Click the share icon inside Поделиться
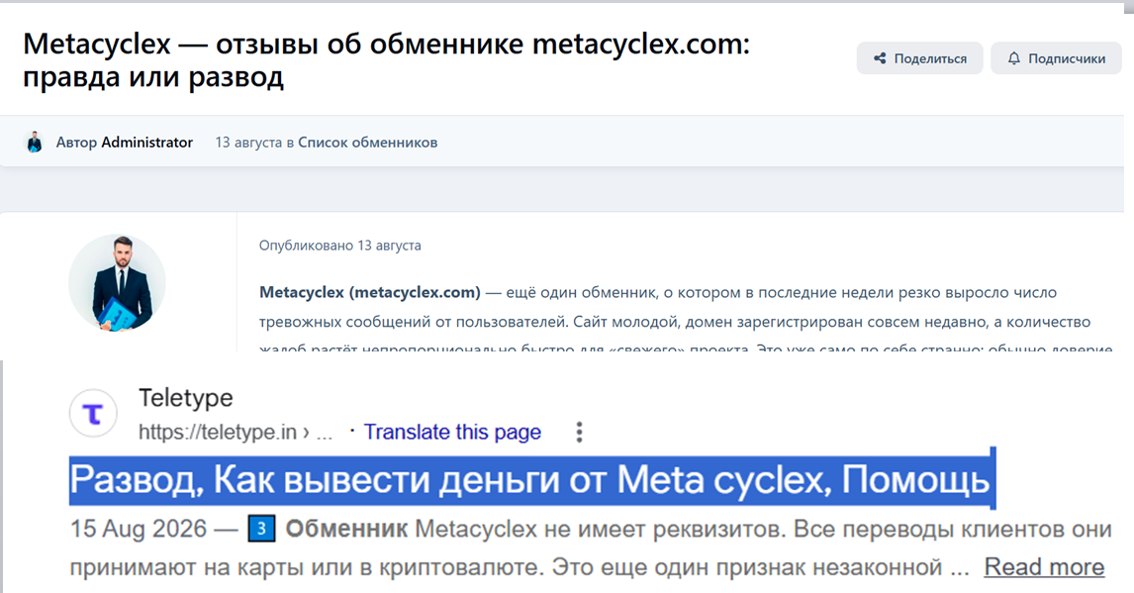 click(x=880, y=58)
